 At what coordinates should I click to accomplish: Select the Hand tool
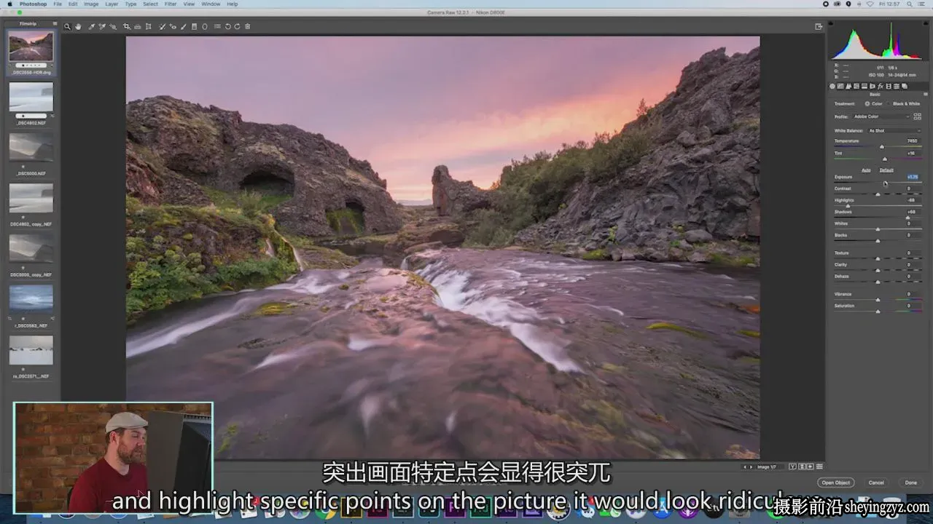pos(78,27)
